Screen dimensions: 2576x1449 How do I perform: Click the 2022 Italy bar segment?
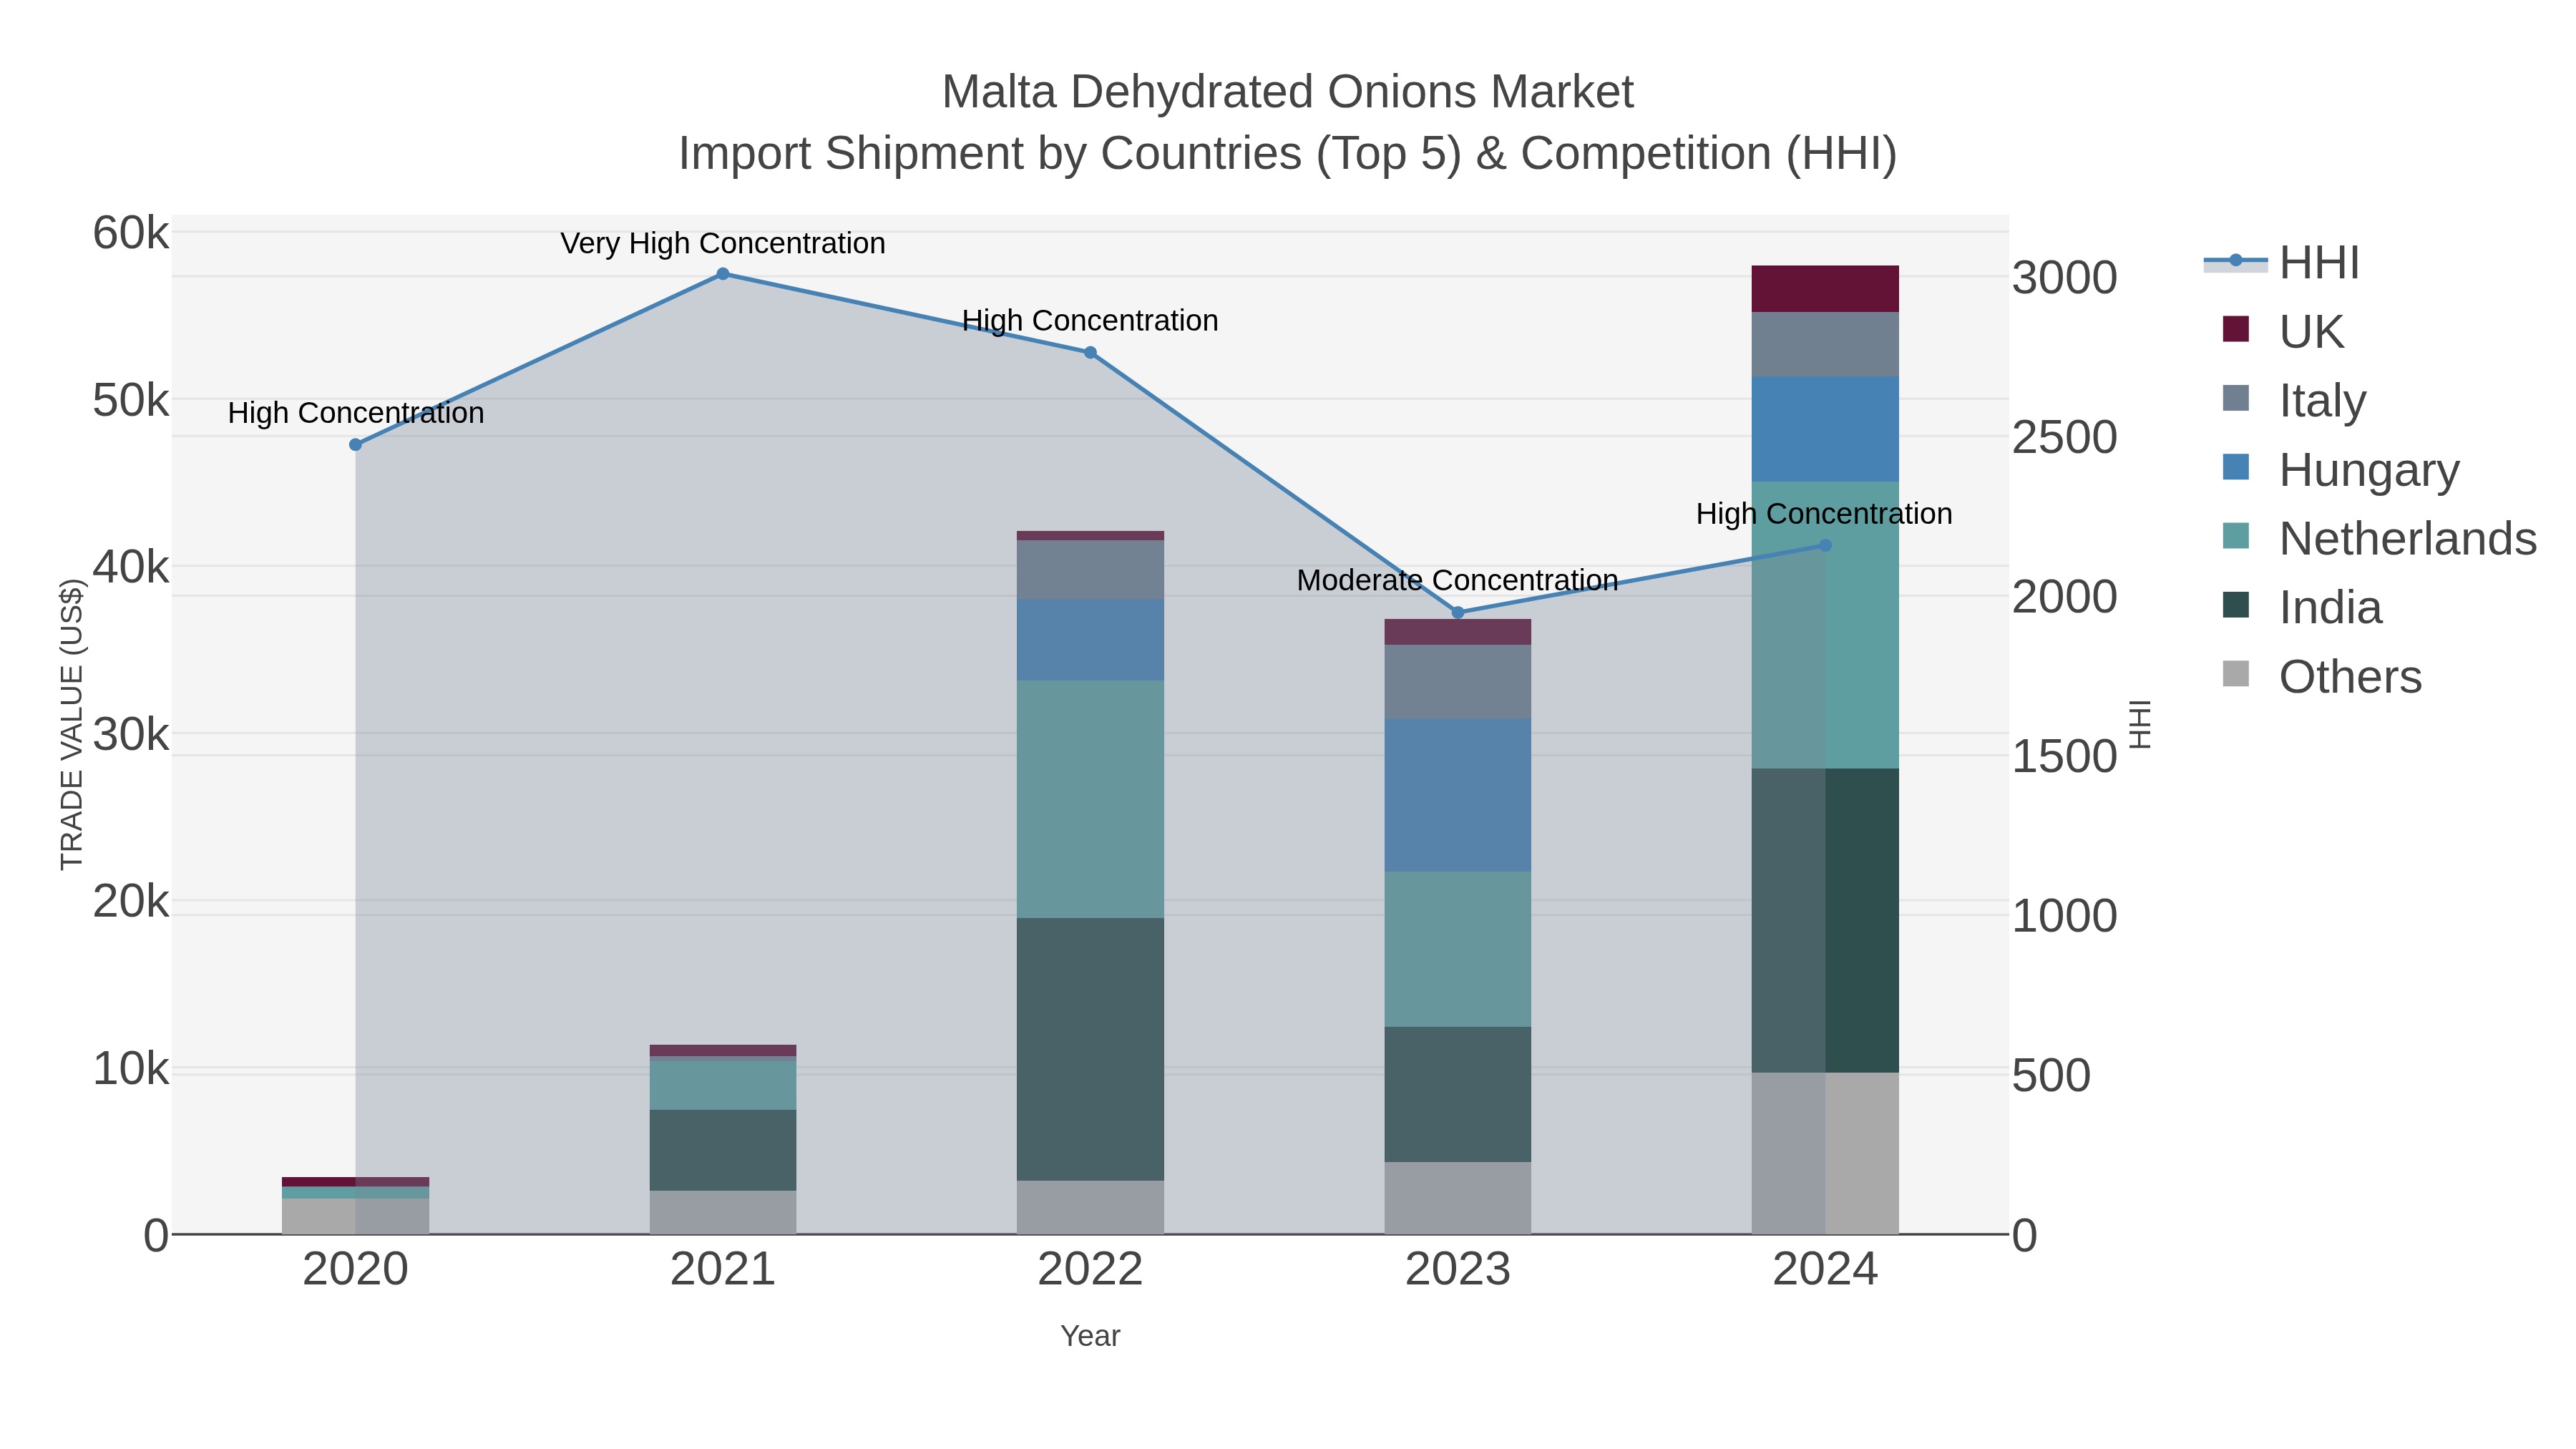click(x=1090, y=570)
